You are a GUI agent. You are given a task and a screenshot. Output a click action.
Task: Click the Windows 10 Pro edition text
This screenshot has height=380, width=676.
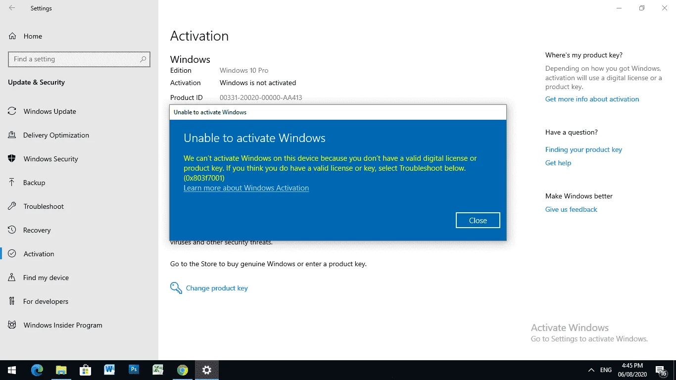(x=244, y=70)
